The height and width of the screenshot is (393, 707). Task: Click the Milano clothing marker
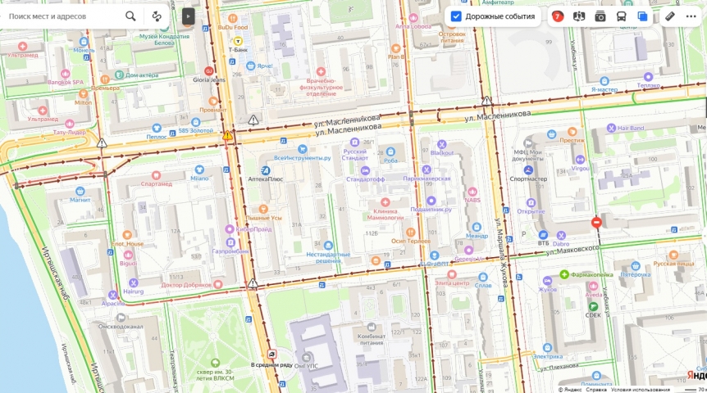198,169
